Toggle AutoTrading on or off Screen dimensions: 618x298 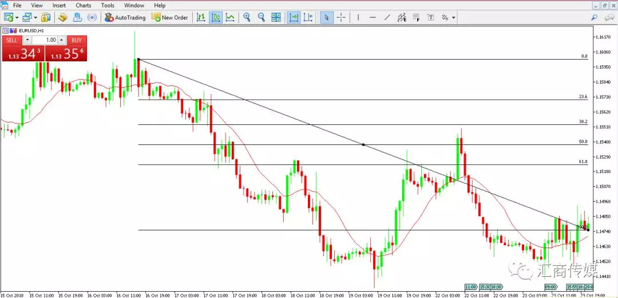click(x=125, y=17)
